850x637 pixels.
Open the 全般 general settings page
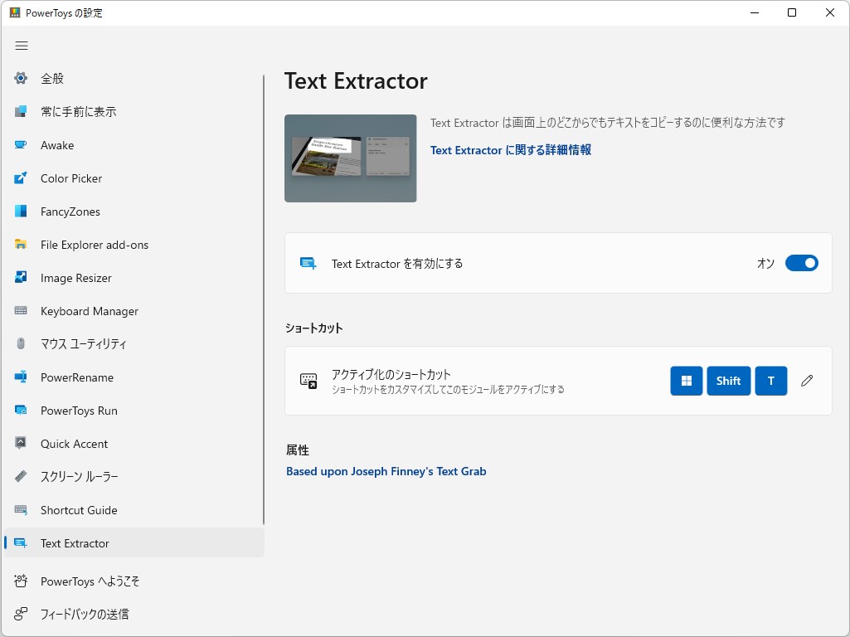tap(52, 79)
